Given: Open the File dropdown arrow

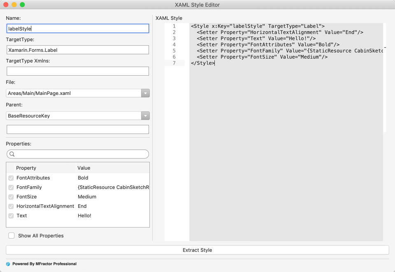Looking at the screenshot, I should coord(145,93).
